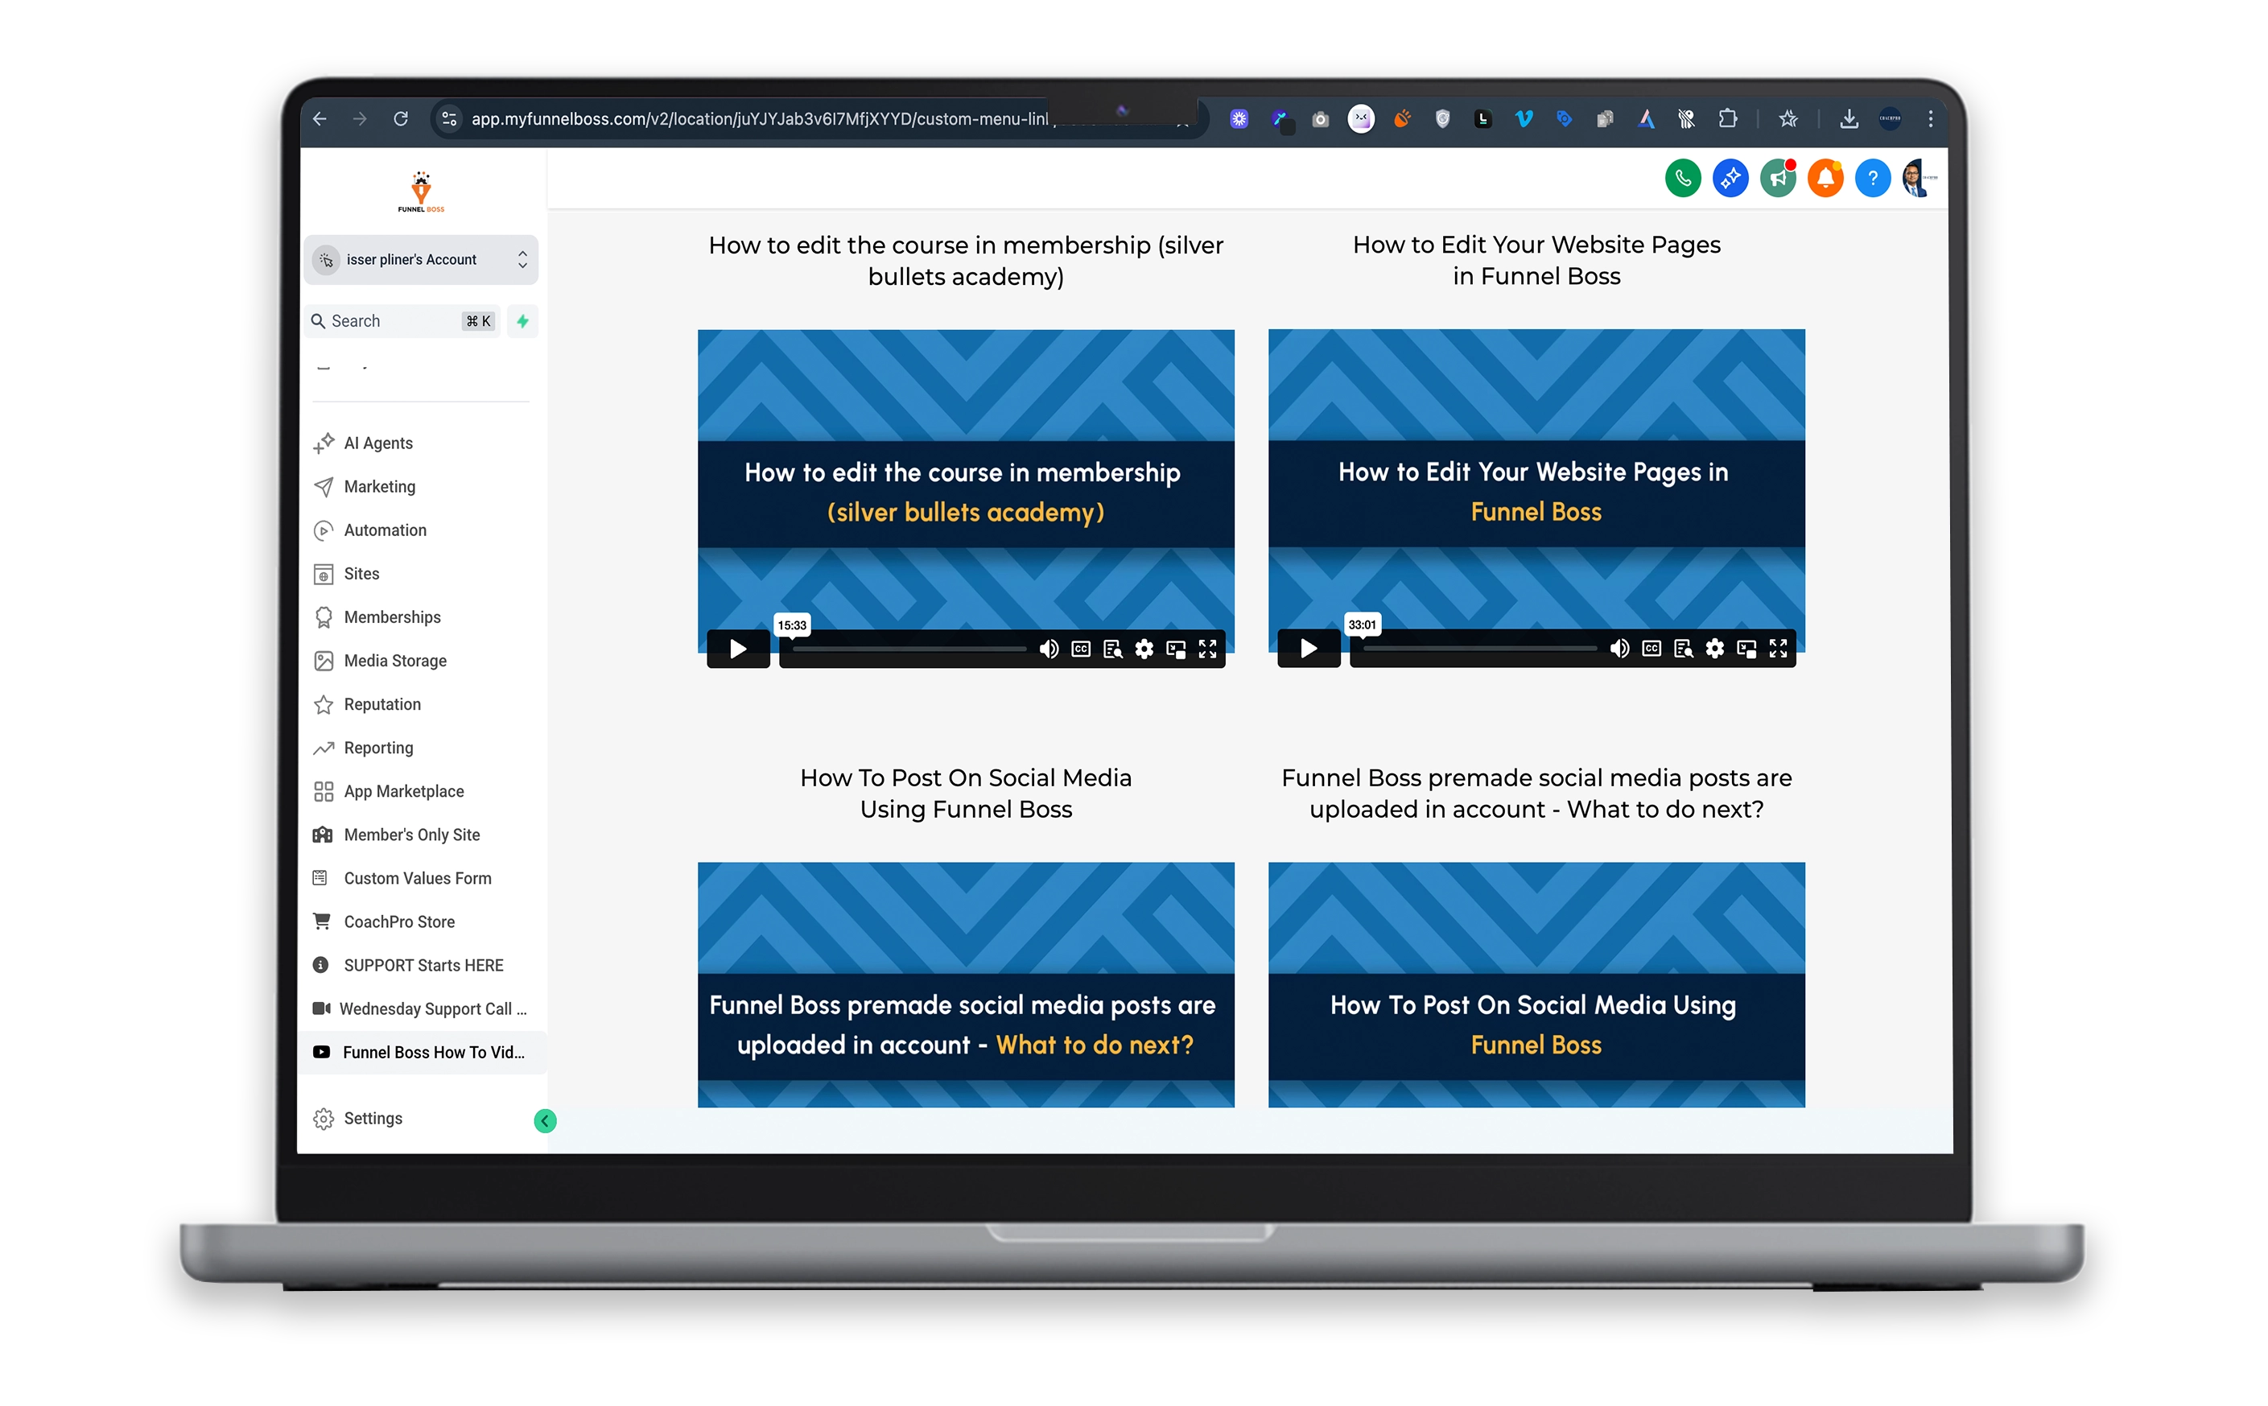This screenshot has height=1406, width=2268.
Task: Click the black L extension icon
Action: tap(1482, 118)
